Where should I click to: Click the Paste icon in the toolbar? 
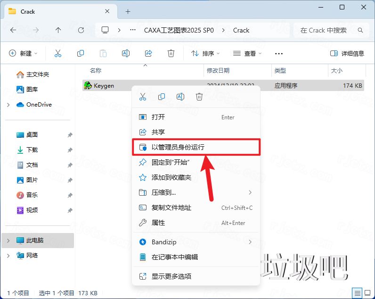click(x=103, y=53)
